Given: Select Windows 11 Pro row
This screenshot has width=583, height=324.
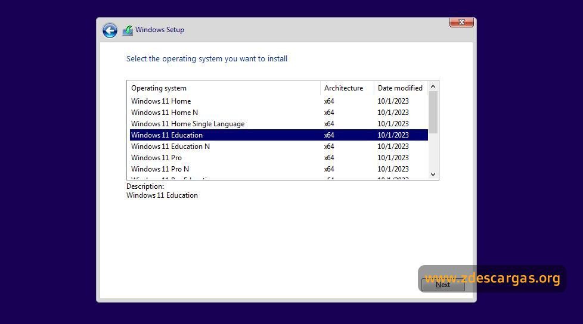Looking at the screenshot, I should 279,158.
